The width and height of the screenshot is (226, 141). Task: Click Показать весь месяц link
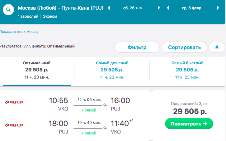click(19, 32)
